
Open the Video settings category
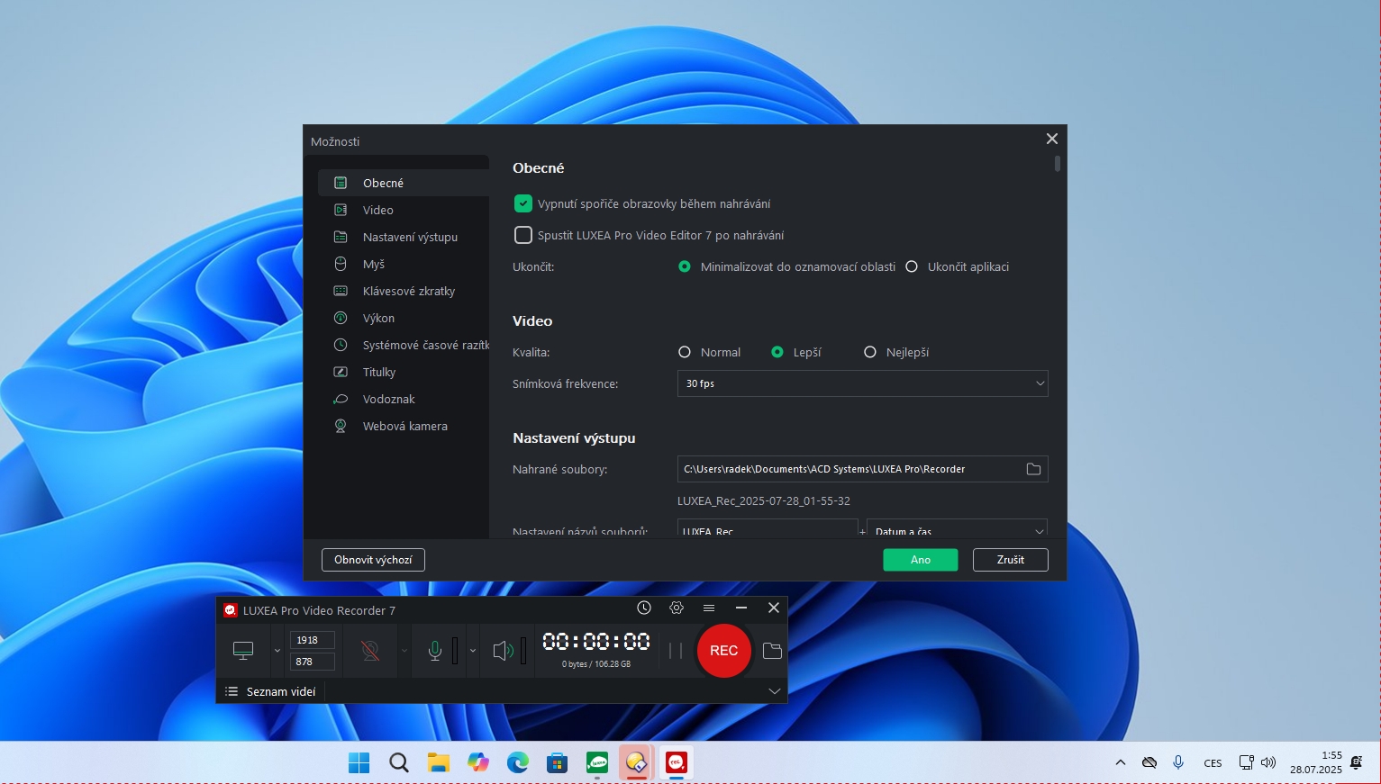coord(404,210)
